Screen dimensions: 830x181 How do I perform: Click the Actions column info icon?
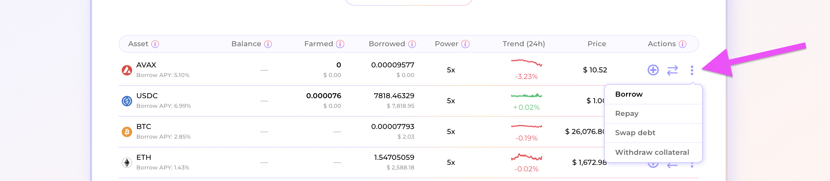coord(683,44)
